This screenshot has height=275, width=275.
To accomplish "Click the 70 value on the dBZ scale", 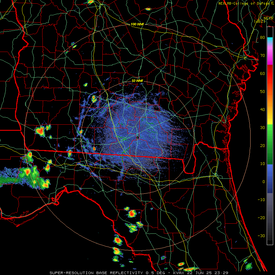I will tap(262, 56).
